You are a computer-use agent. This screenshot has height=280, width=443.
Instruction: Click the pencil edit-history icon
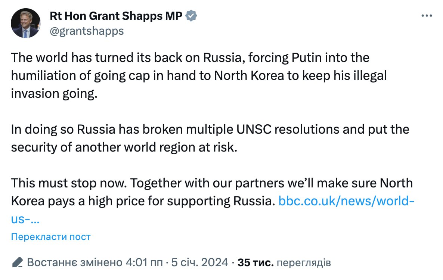tap(17, 262)
